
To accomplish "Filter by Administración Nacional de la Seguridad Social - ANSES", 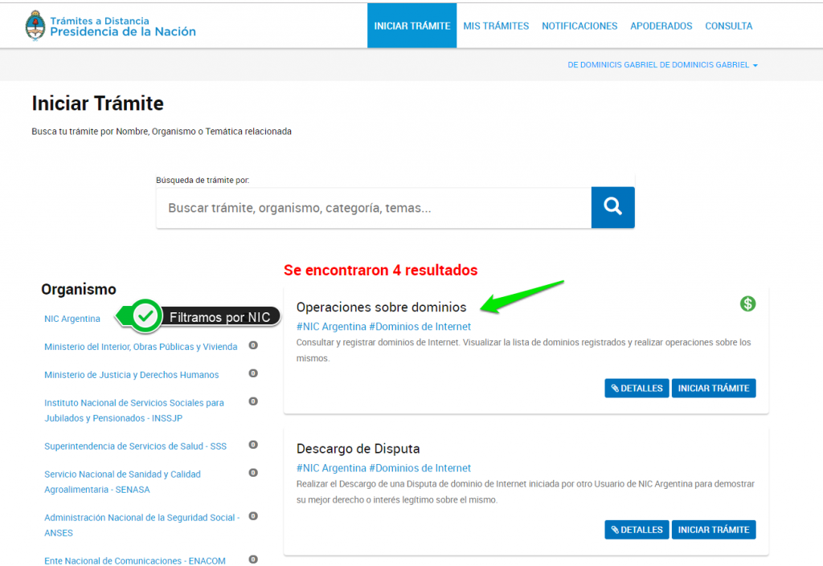I will (141, 525).
